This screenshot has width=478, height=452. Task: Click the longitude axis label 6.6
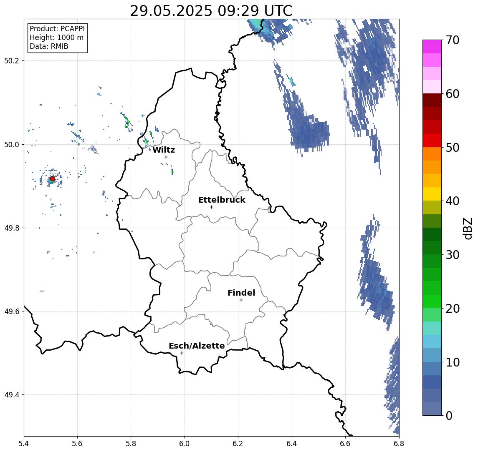click(345, 444)
